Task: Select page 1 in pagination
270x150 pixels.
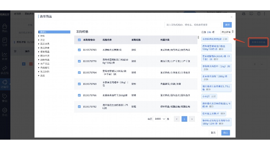Action: (x=184, y=119)
